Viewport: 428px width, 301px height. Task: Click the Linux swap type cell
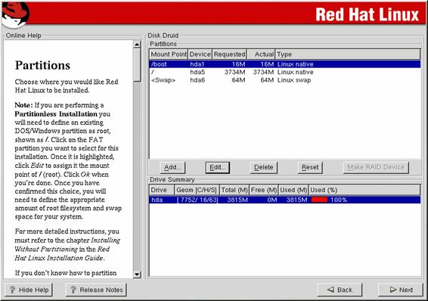[x=294, y=80]
